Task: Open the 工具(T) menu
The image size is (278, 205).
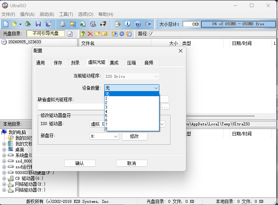Action: 66,14
